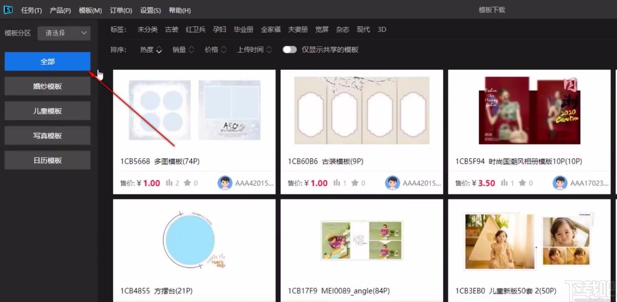The height and width of the screenshot is (302, 617).
Task: Filter by the 3D tag
Action: (382, 29)
